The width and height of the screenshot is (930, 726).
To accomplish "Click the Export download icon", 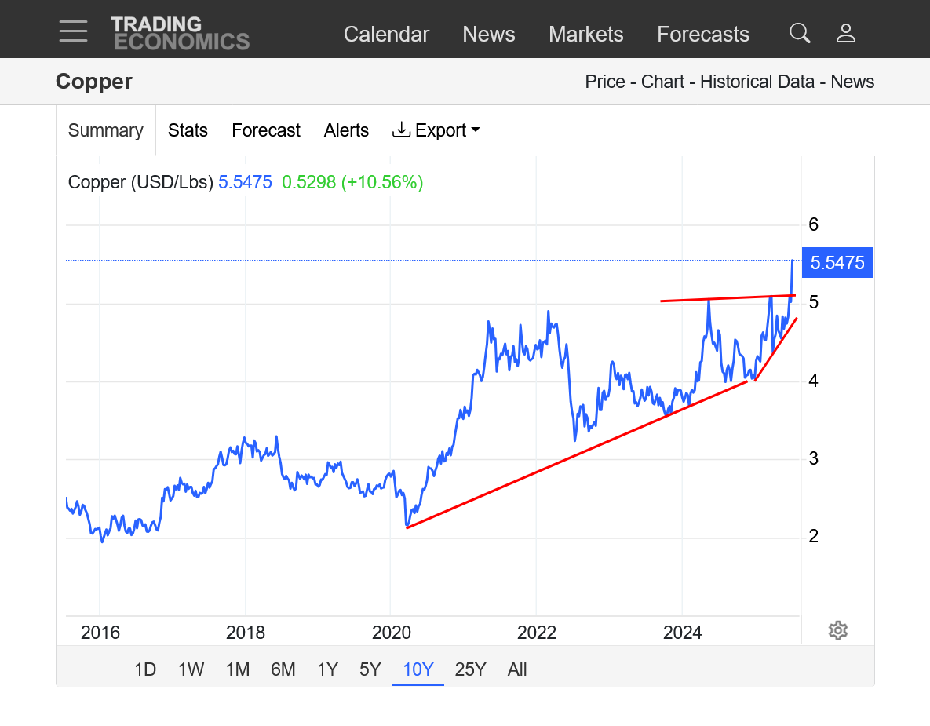I will tap(402, 130).
